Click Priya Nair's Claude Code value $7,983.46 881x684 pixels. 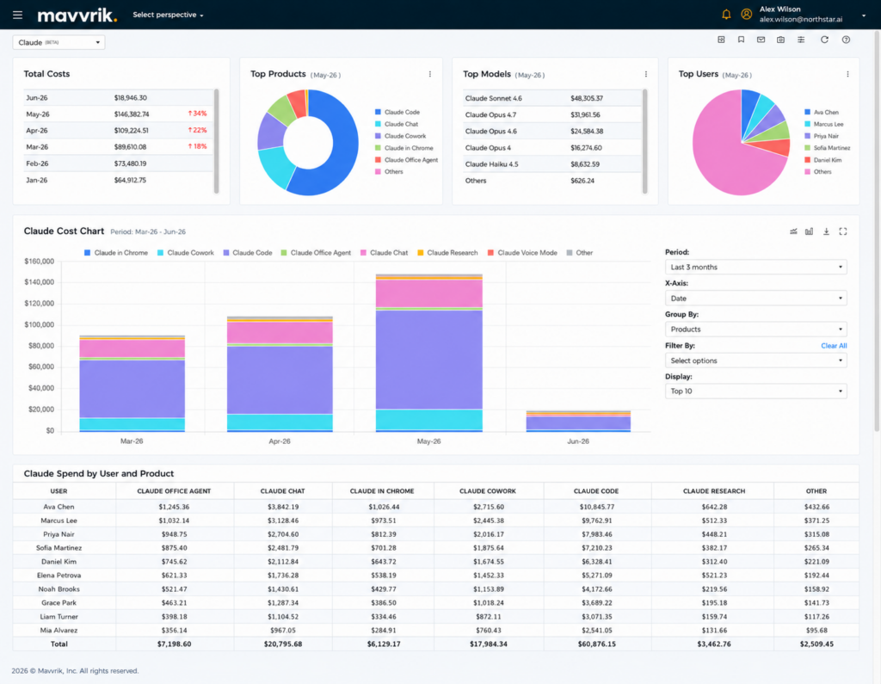(597, 534)
